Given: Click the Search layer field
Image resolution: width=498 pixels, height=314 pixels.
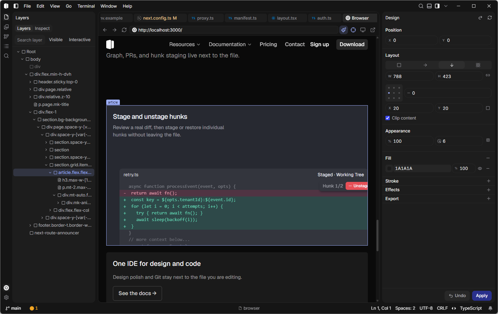Looking at the screenshot, I should click(30, 40).
